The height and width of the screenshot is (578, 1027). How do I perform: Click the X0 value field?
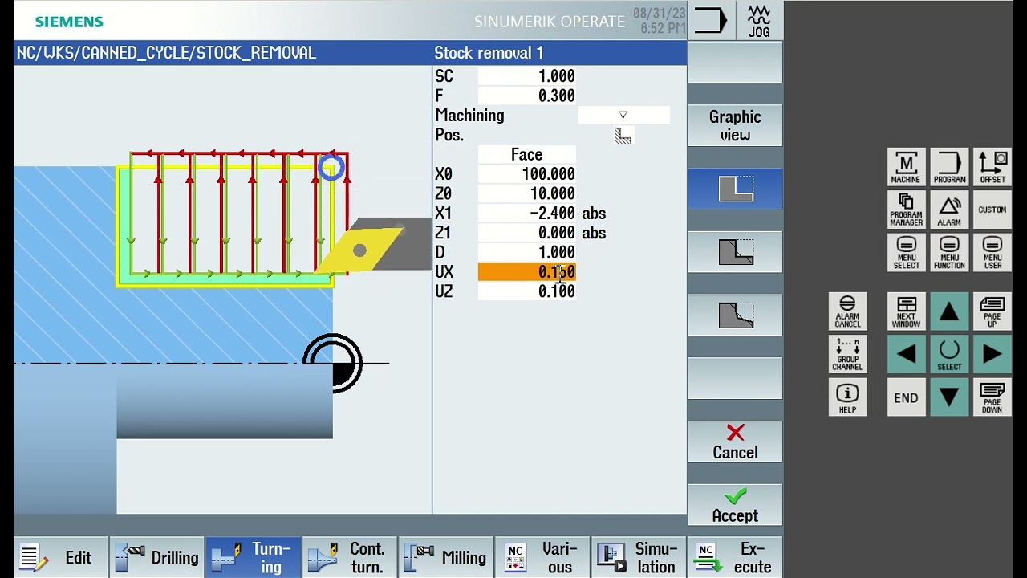pos(527,174)
